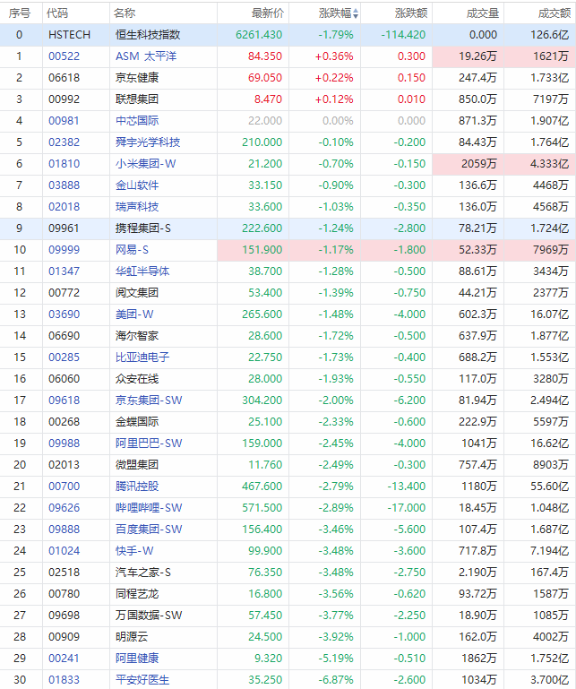
Task: Click 京东健康 change +0.22%
Action: click(x=334, y=78)
